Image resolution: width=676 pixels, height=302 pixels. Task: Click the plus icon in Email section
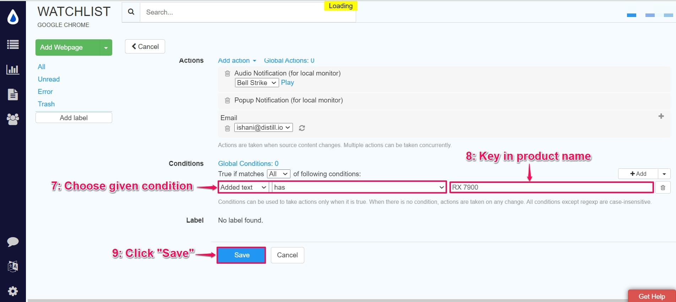(661, 116)
